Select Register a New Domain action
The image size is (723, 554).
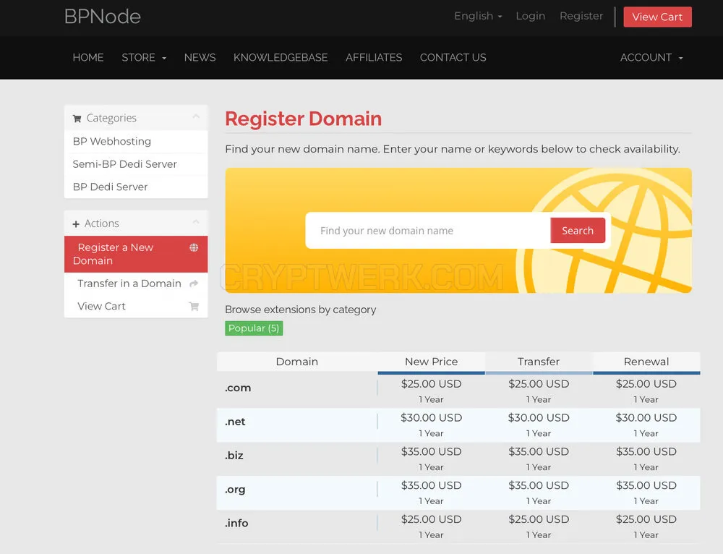pyautogui.click(x=136, y=254)
